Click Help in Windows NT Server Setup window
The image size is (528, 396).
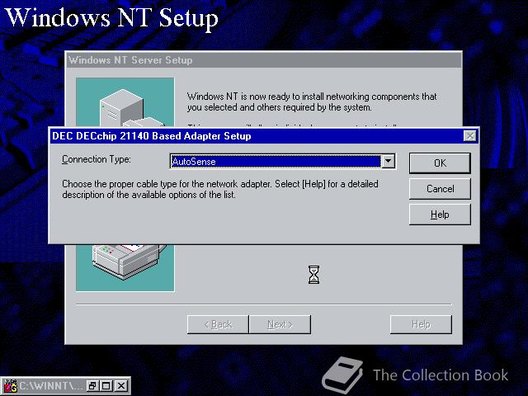(421, 324)
